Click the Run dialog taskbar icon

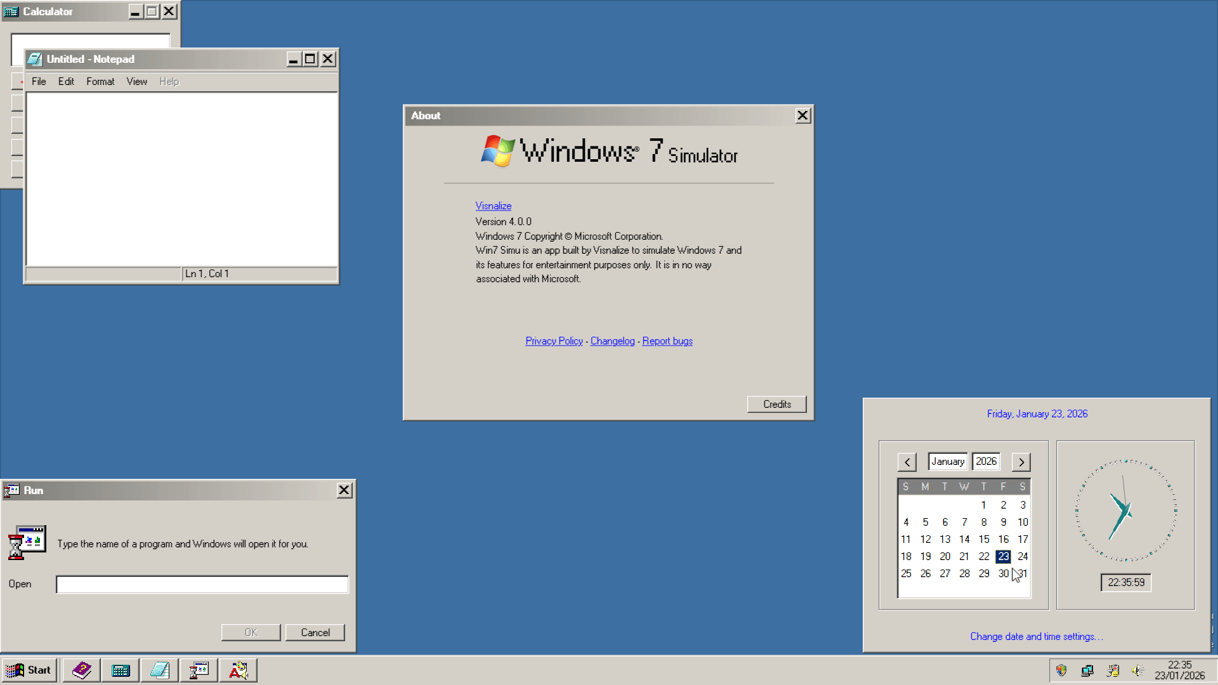pyautogui.click(x=199, y=670)
